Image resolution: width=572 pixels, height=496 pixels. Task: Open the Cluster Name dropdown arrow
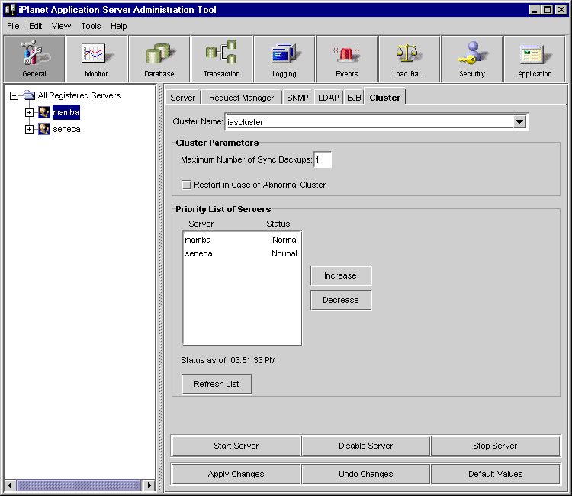[519, 121]
